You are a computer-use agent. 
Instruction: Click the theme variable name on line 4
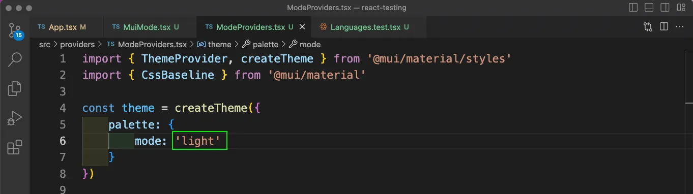[x=138, y=108]
